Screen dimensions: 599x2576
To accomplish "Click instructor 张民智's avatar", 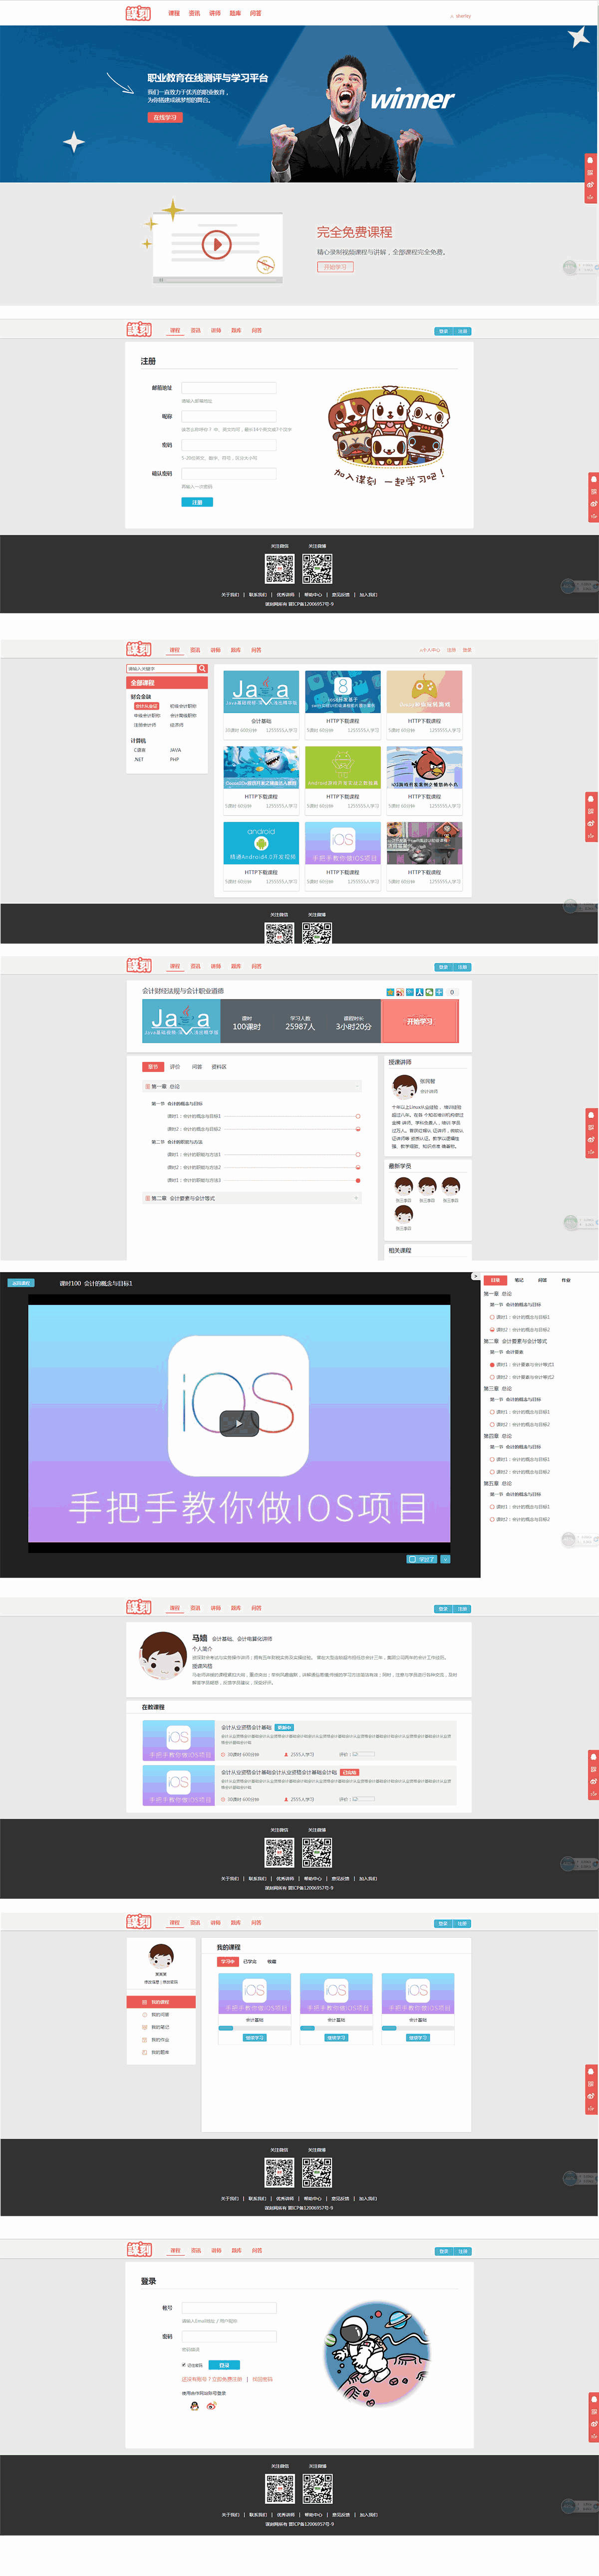I will click(x=404, y=1087).
